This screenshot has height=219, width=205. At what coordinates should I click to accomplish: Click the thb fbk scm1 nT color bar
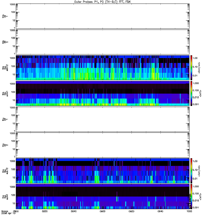point(191,93)
